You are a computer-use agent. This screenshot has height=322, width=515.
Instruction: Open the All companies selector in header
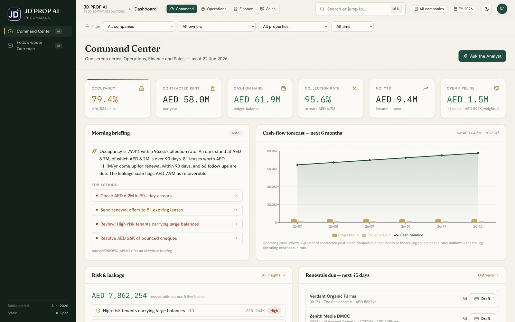pyautogui.click(x=429, y=9)
